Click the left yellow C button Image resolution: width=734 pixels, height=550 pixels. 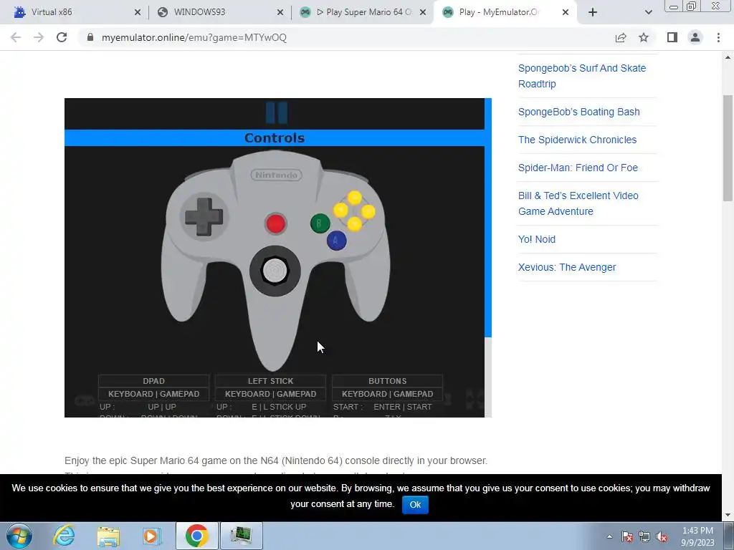pyautogui.click(x=340, y=211)
